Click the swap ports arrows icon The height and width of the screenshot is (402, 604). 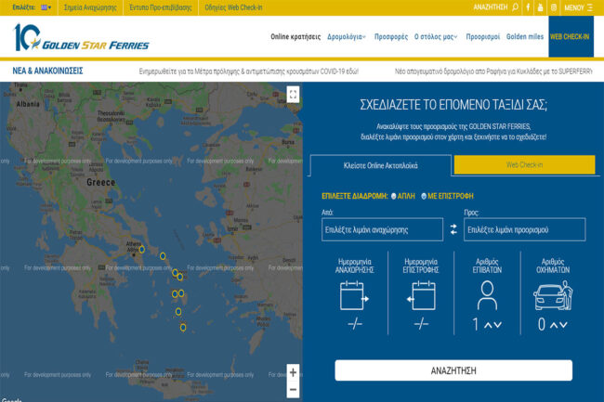pyautogui.click(x=453, y=229)
